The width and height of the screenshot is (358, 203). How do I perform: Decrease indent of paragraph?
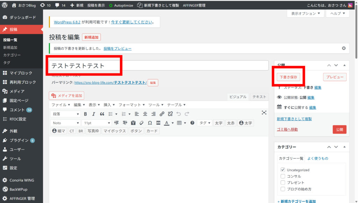pyautogui.click(x=116, y=123)
